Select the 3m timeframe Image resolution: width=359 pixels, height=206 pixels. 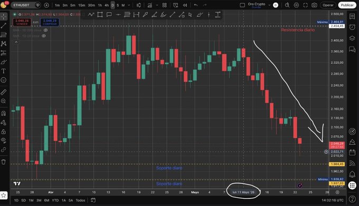coord(65,5)
